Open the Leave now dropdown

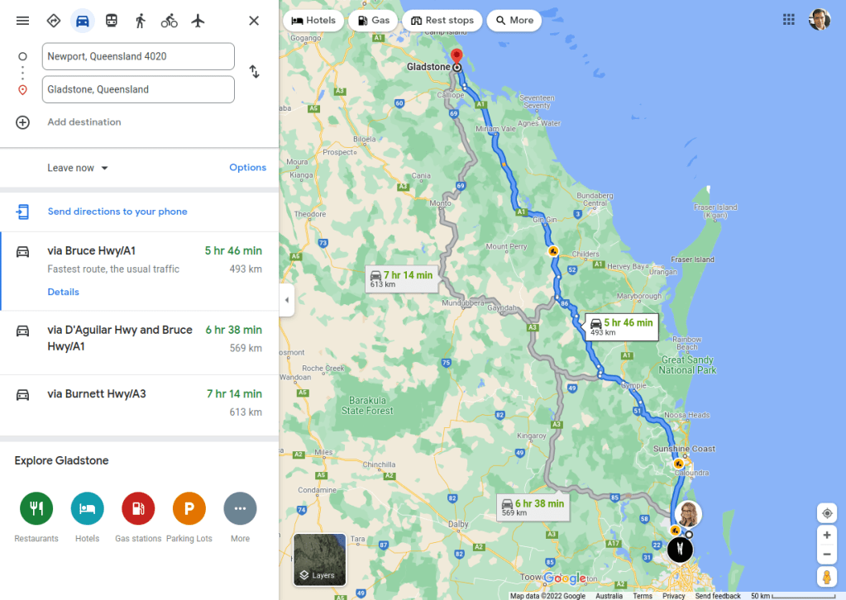pos(78,169)
